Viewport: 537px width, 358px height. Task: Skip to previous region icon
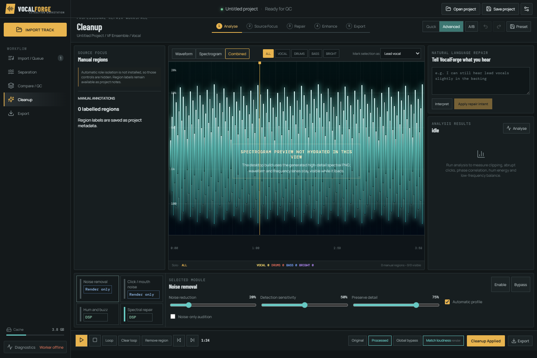179,340
